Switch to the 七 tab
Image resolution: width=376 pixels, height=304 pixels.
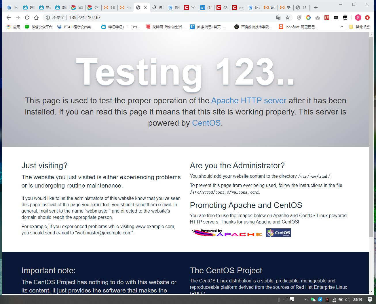125,7
